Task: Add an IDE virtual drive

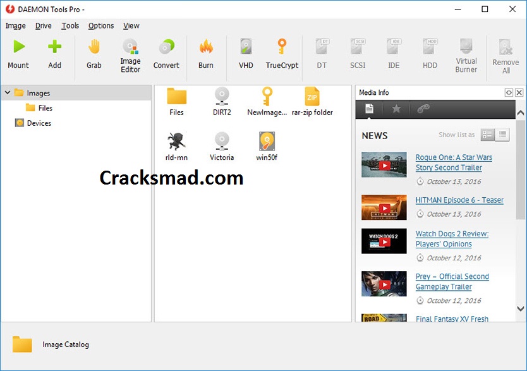Action: [394, 46]
